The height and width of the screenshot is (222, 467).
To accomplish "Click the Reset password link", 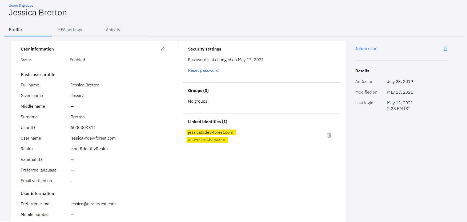I will pos(203,70).
